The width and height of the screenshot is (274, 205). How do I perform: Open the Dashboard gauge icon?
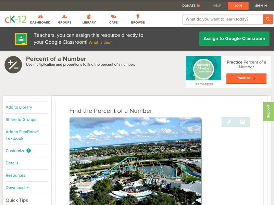[x=40, y=17]
